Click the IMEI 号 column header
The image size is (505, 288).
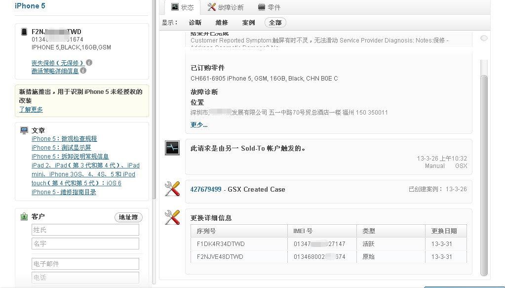coord(322,231)
